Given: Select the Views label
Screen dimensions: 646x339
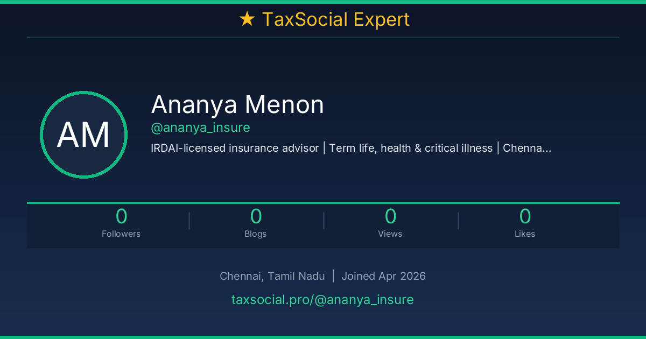Looking at the screenshot, I should click(x=390, y=234).
